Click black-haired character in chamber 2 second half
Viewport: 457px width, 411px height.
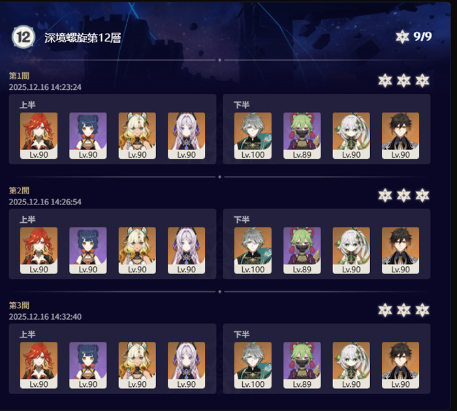click(x=400, y=251)
